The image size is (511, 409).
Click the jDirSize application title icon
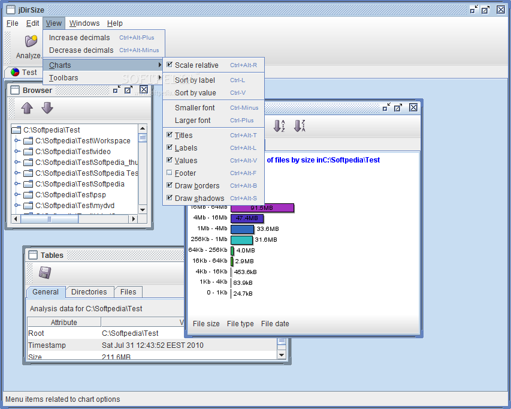tap(10, 10)
